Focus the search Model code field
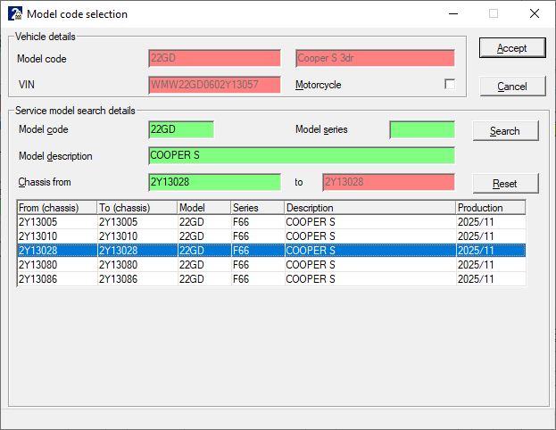This screenshot has height=430, width=556. (x=181, y=129)
